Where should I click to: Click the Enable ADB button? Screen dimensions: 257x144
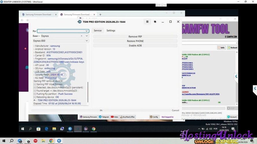click(135, 46)
